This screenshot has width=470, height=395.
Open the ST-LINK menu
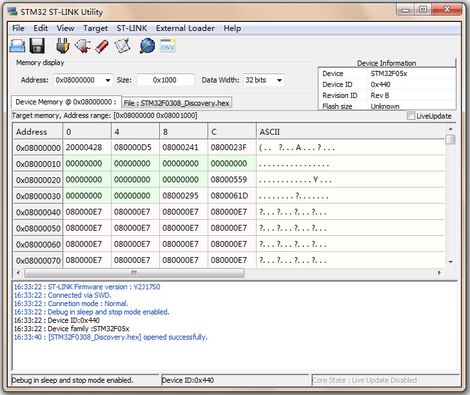132,28
